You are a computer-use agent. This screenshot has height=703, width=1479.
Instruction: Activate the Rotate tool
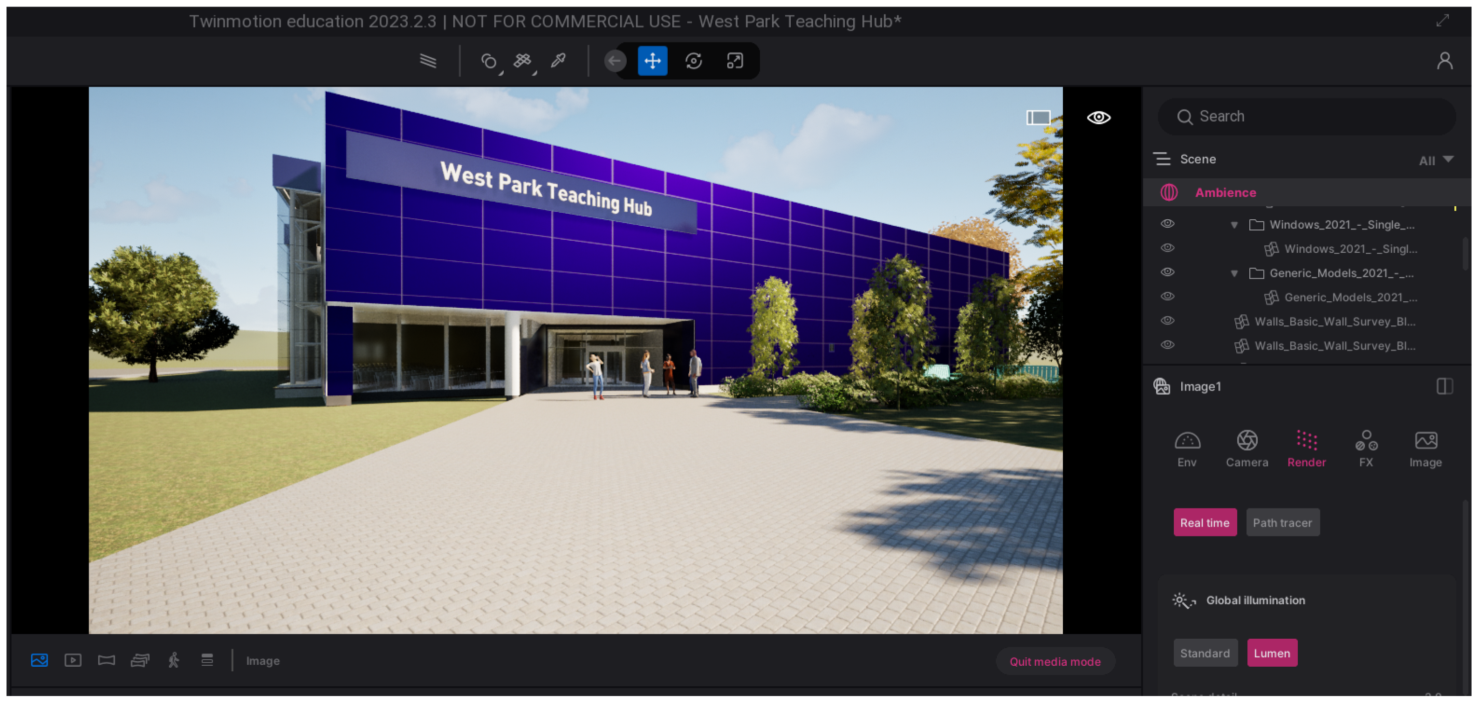[693, 61]
